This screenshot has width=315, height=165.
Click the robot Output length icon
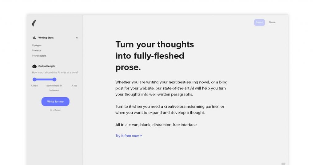click(x=34, y=66)
